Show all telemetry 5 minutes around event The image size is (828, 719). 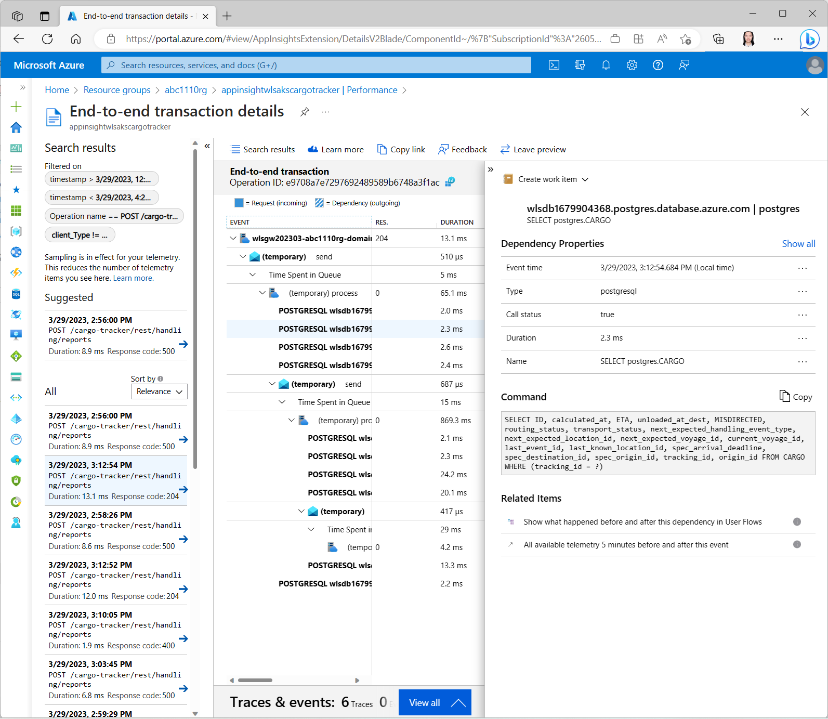coord(626,545)
